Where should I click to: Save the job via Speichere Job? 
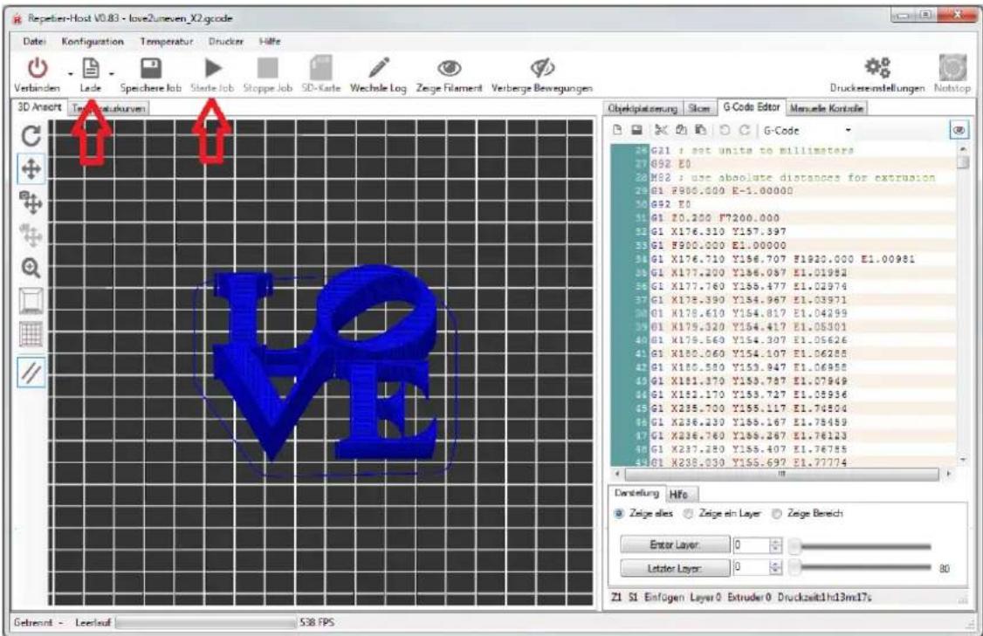click(x=150, y=75)
